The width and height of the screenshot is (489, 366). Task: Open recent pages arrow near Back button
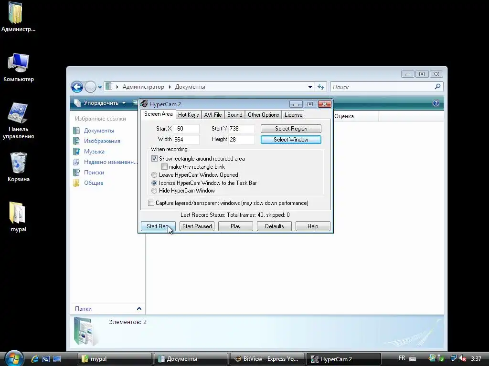[100, 87]
